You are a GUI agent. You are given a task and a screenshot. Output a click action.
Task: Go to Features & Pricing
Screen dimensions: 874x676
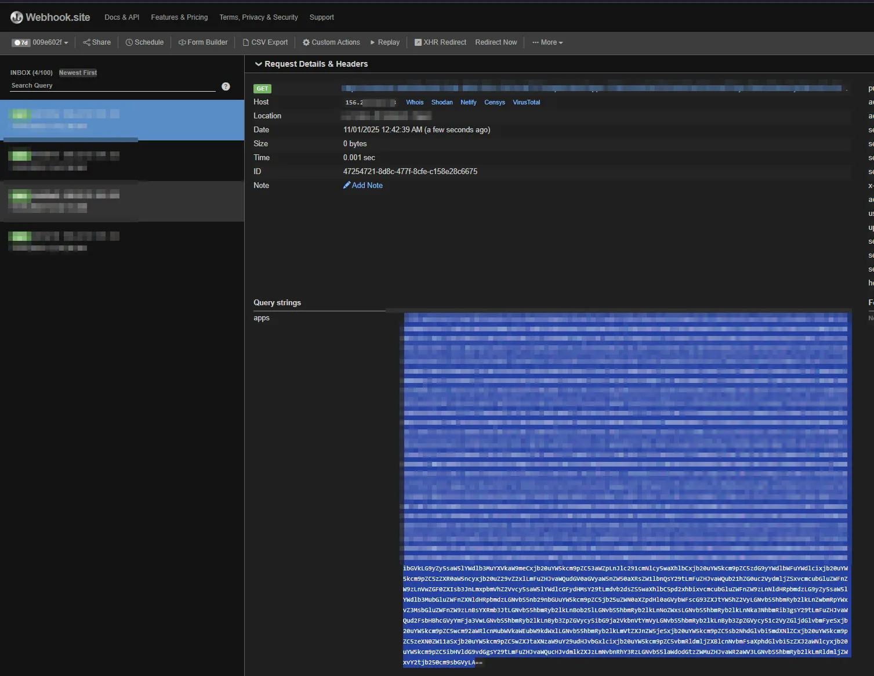179,17
